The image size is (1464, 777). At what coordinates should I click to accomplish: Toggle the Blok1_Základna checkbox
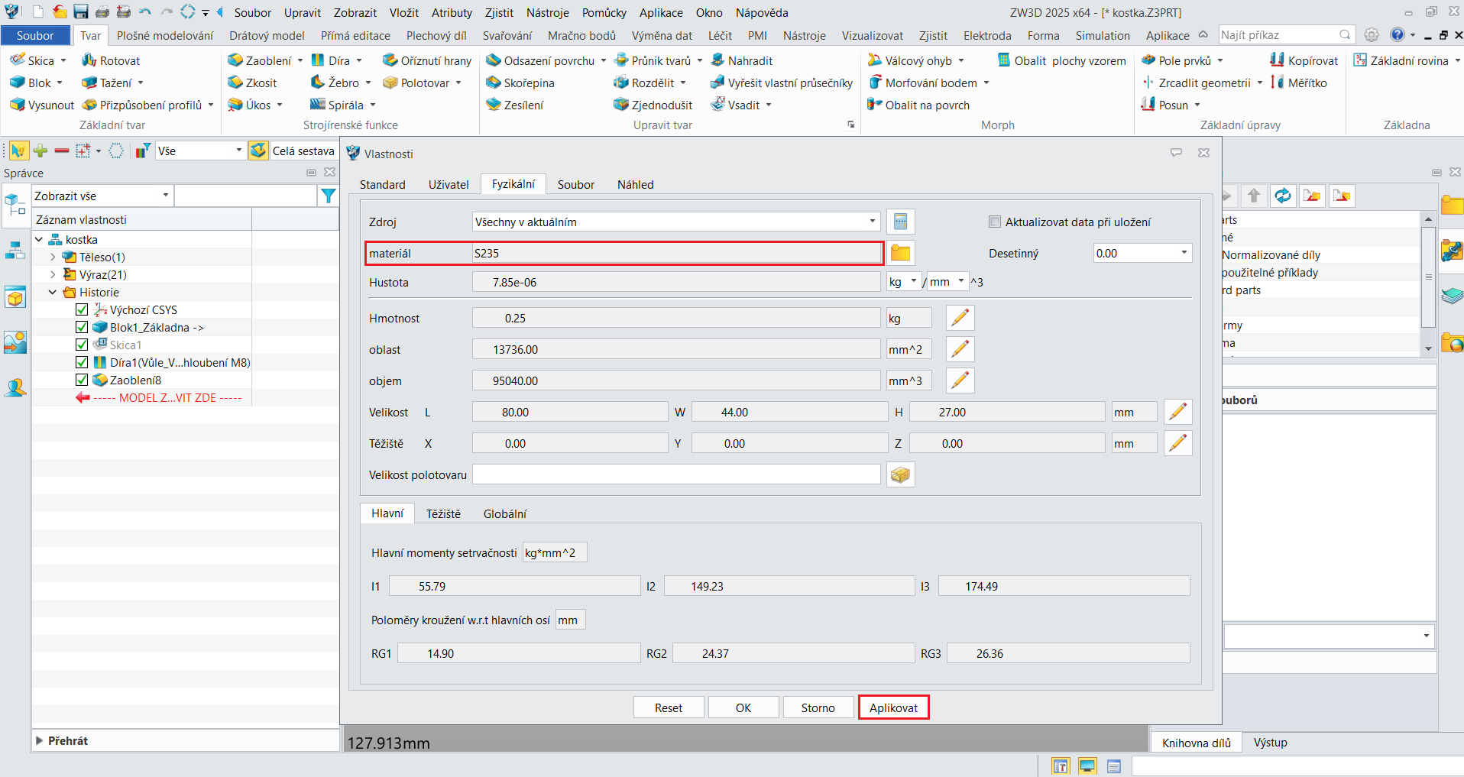tap(82, 327)
